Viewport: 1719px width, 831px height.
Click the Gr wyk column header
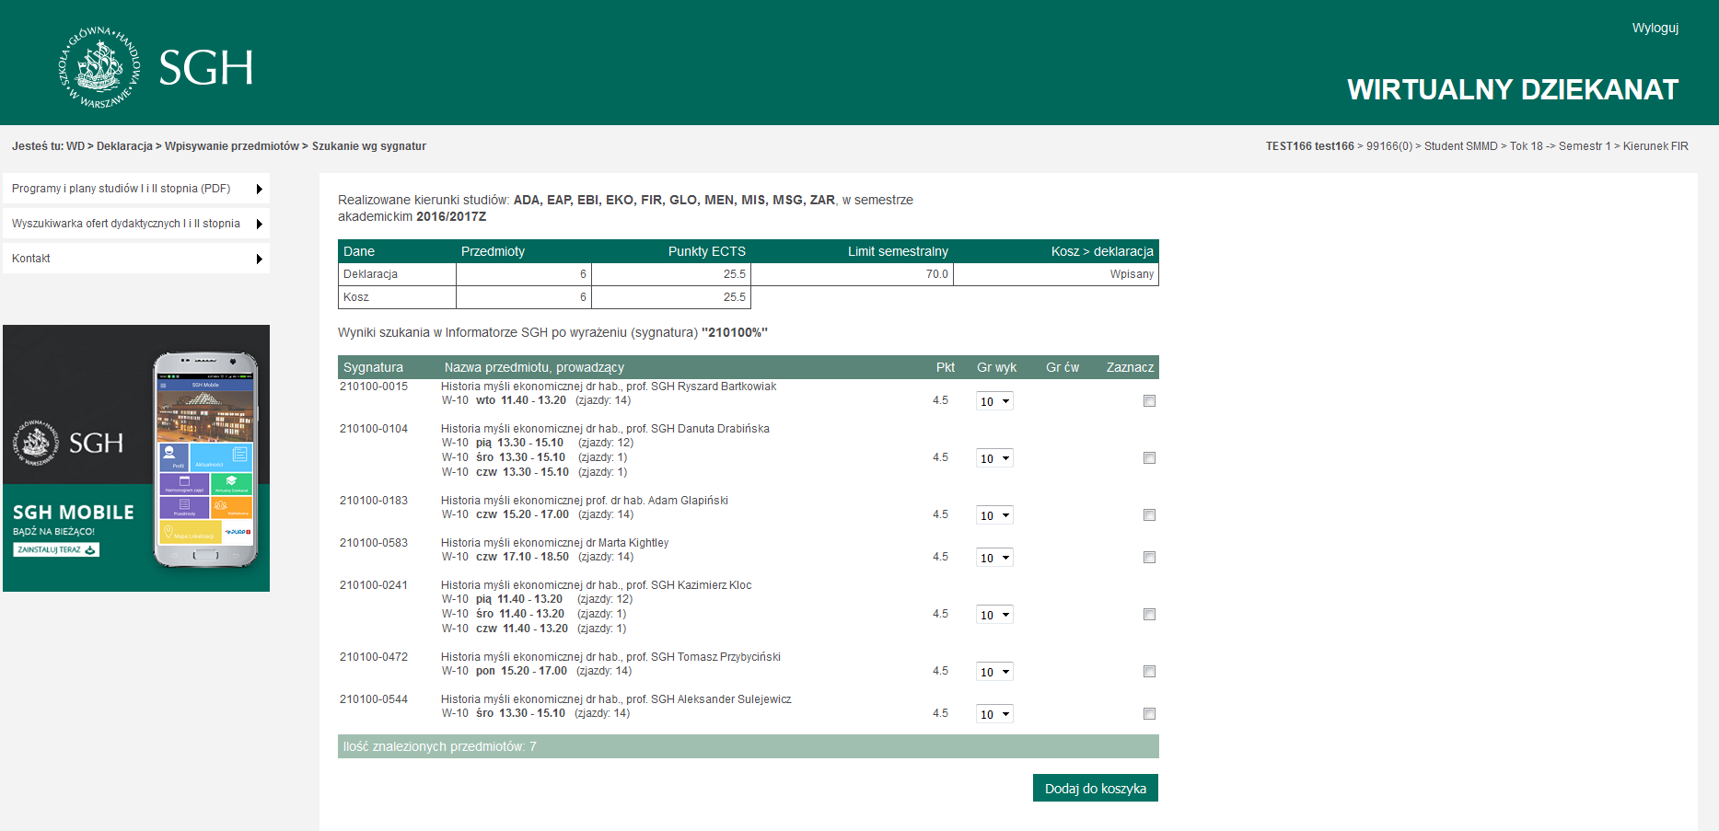click(x=996, y=367)
